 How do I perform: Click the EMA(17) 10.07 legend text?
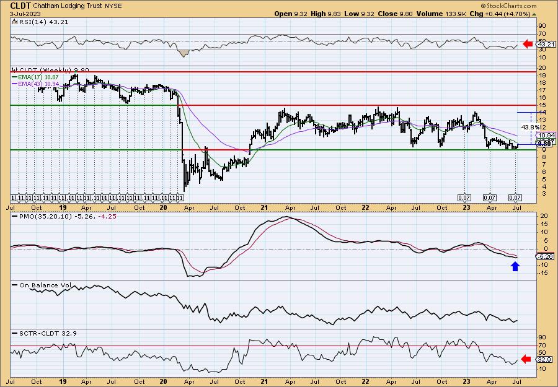(x=38, y=77)
